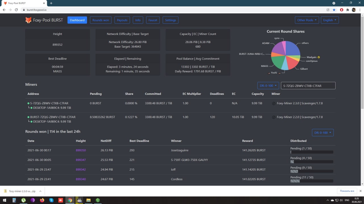Open Skype from the taskbar
This screenshot has height=204, width=364.
pos(51,200)
